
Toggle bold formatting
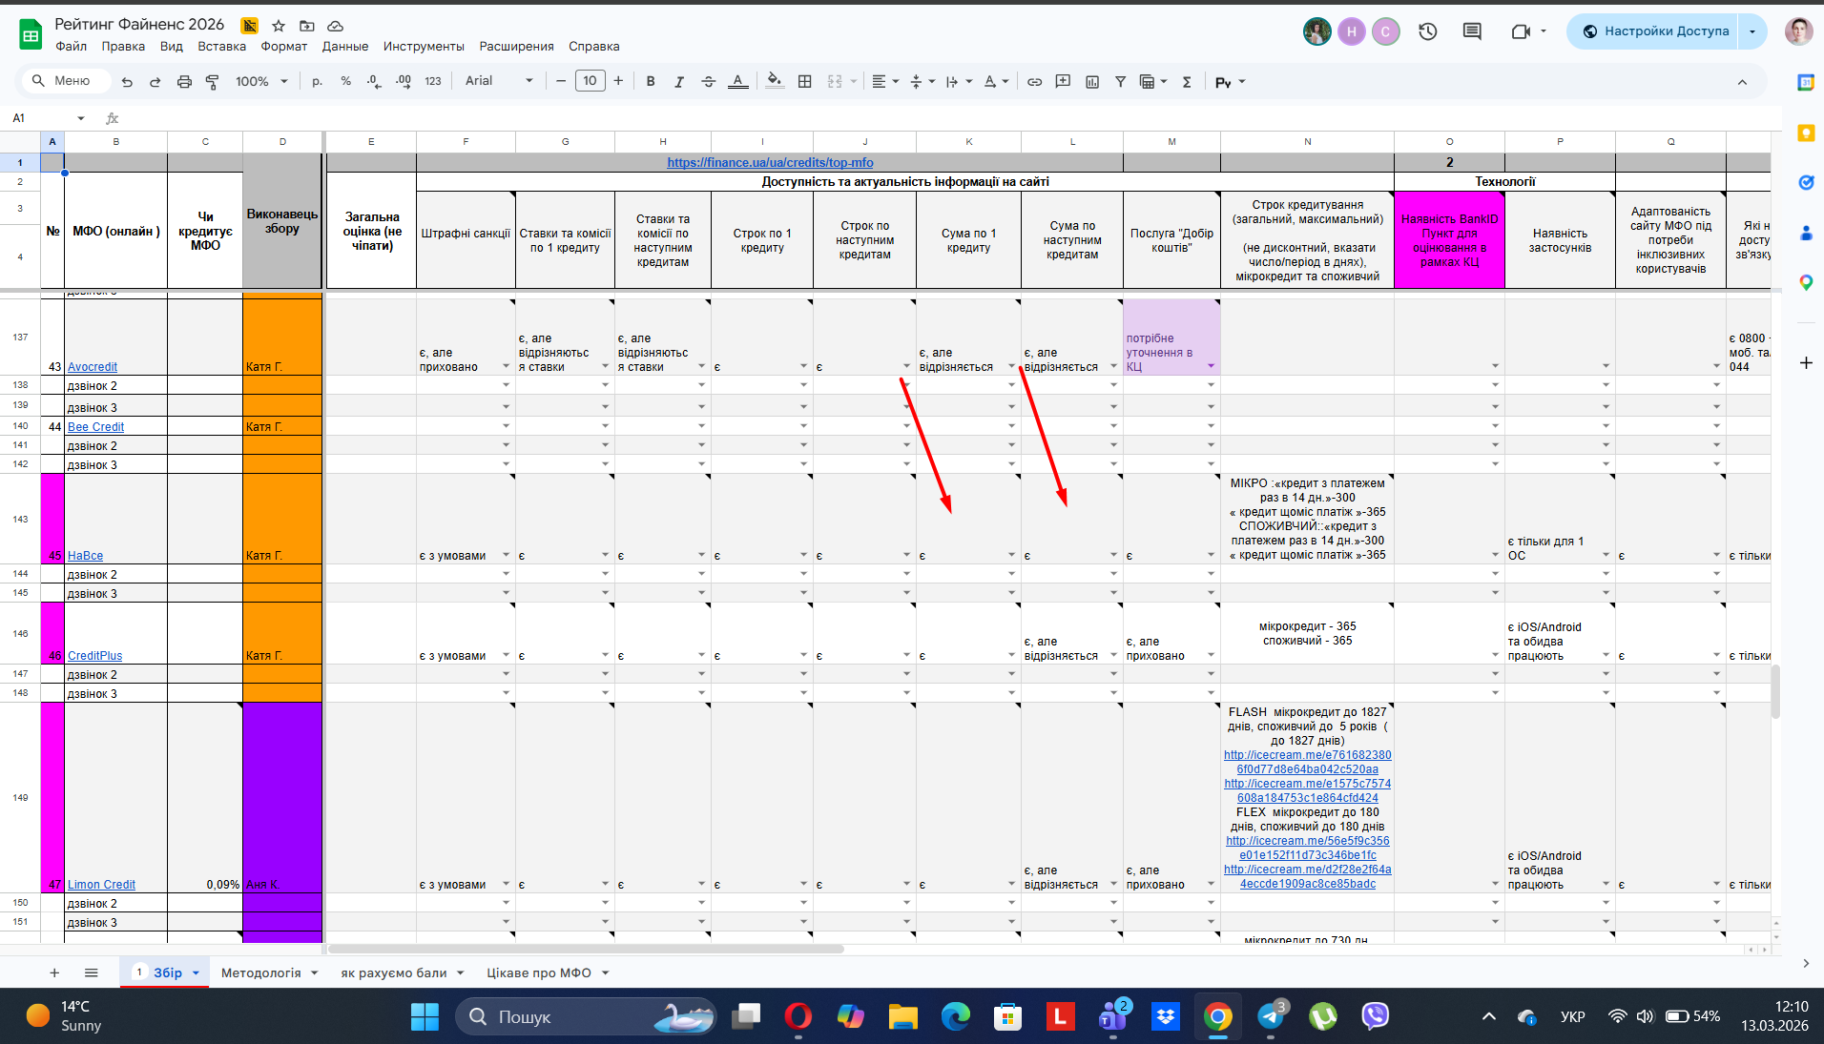click(x=651, y=82)
